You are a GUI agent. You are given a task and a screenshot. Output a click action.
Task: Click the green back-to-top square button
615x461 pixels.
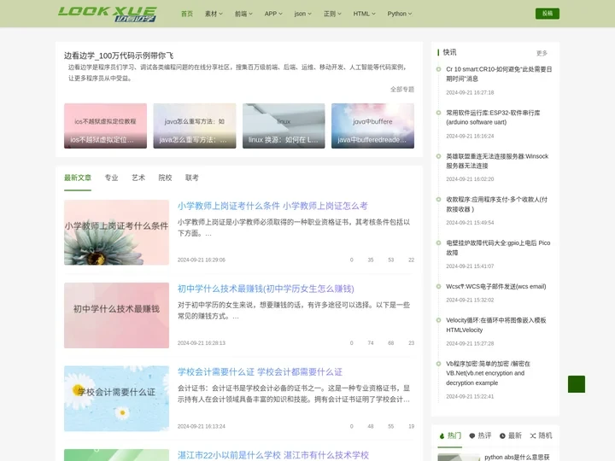[577, 384]
